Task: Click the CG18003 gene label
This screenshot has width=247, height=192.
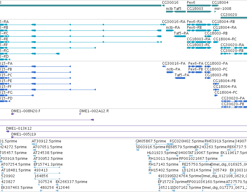Action: coord(195,9)
